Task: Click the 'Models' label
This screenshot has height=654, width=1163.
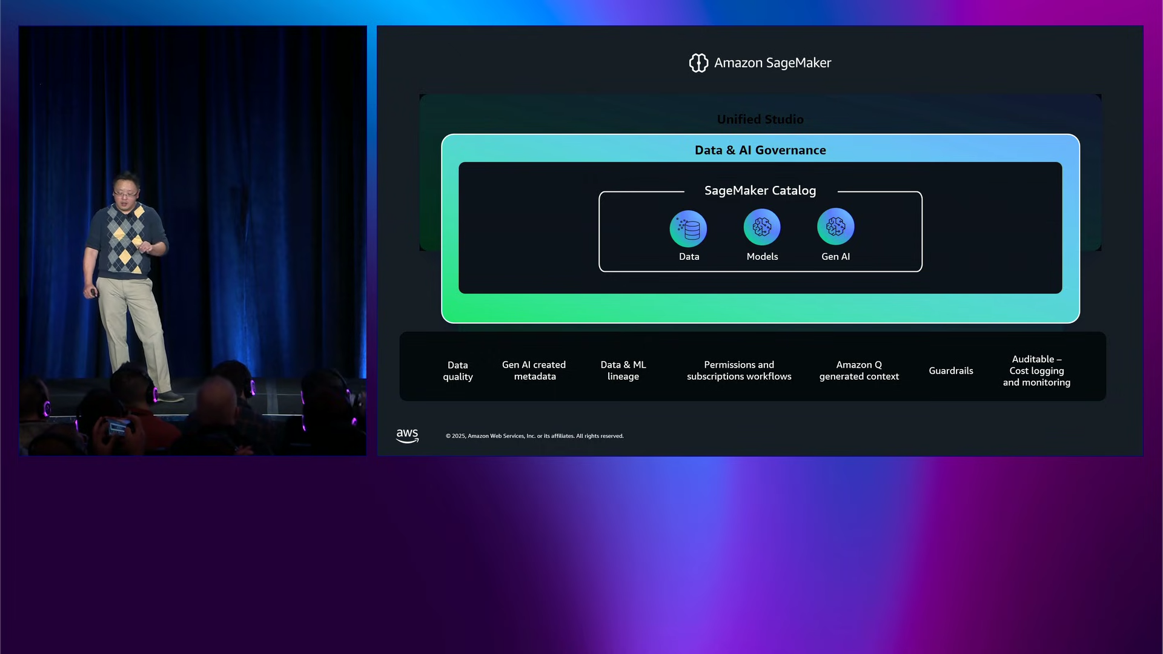Action: click(762, 257)
